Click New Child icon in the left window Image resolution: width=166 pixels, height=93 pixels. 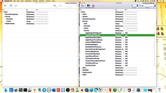5,6
